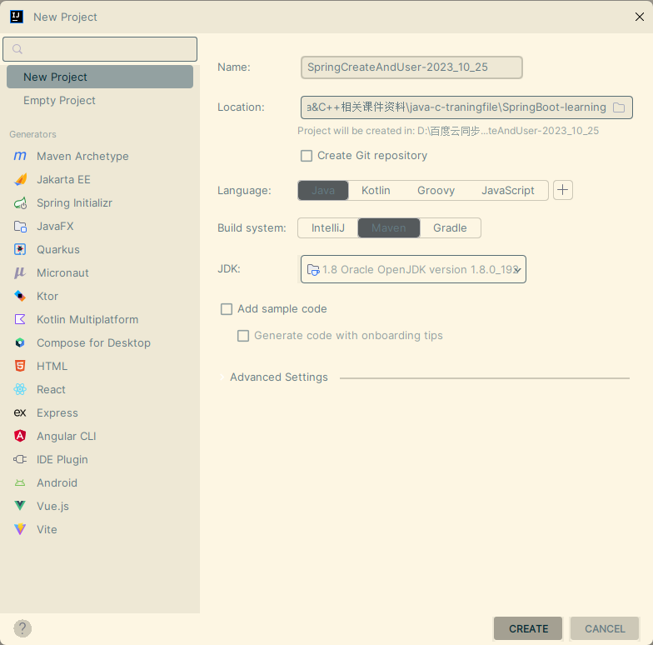Click the magnifier icon in search box
Image resolution: width=653 pixels, height=645 pixels.
(17, 49)
